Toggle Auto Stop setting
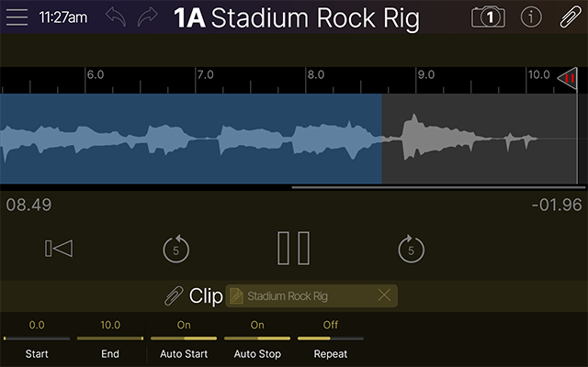Screen dimensions: 588x367 click(x=257, y=338)
